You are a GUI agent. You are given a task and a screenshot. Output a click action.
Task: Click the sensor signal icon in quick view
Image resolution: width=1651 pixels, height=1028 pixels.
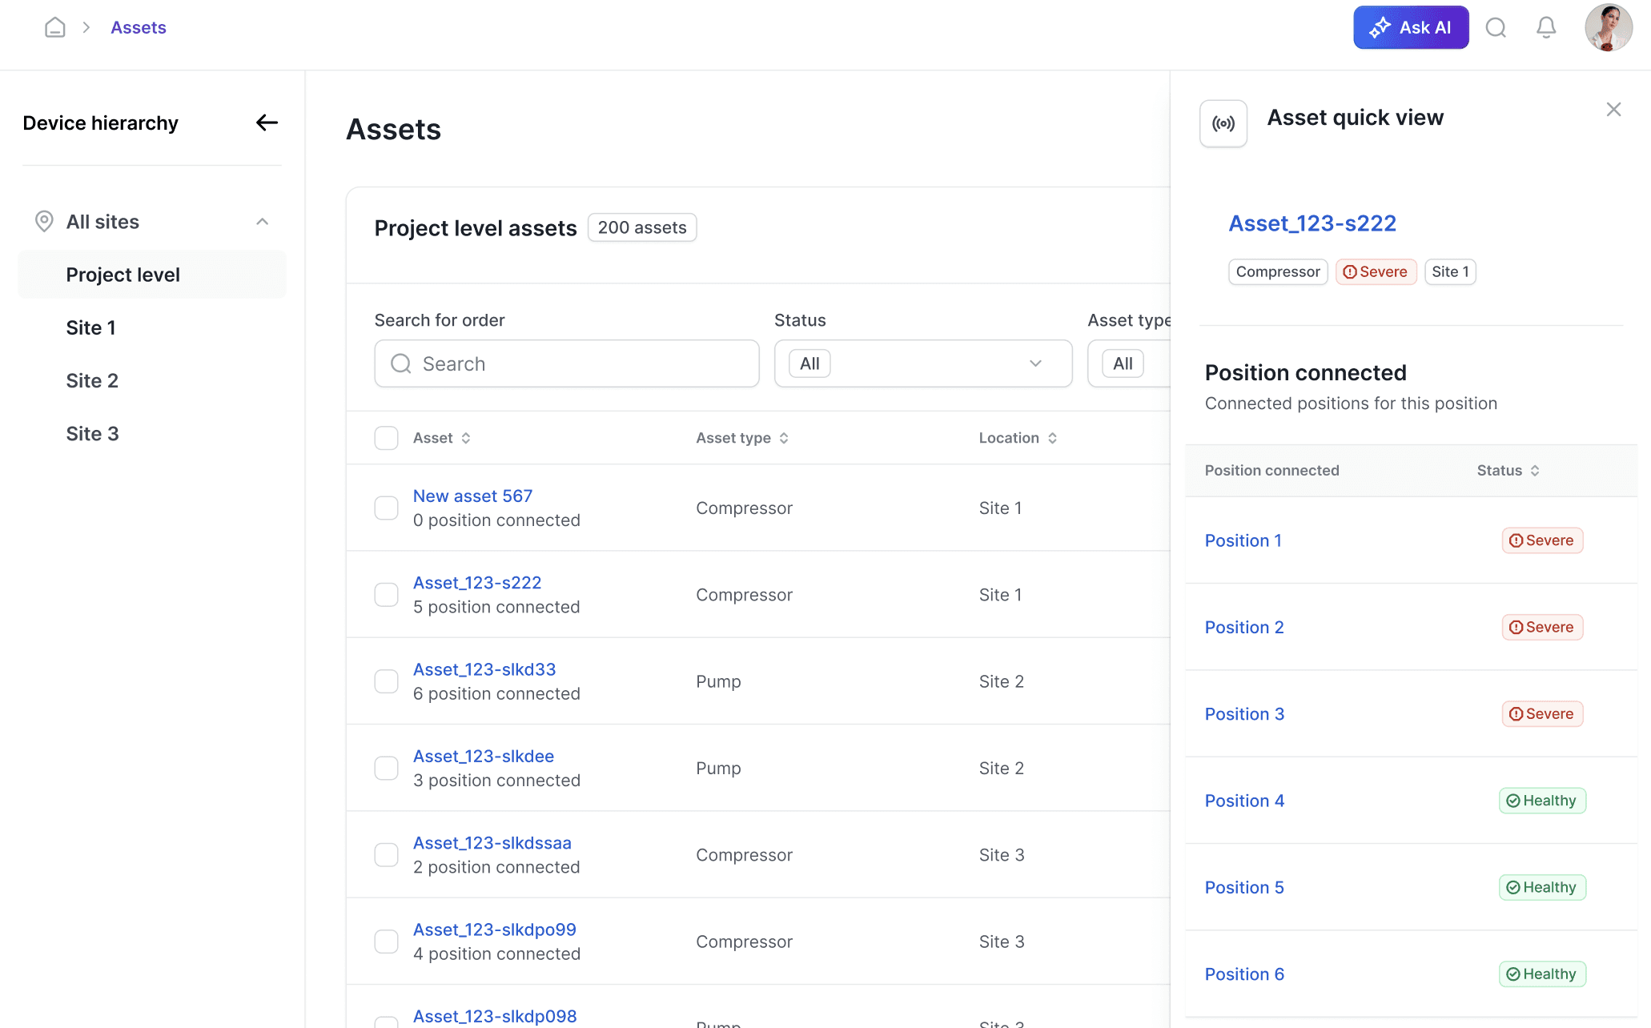pos(1223,123)
